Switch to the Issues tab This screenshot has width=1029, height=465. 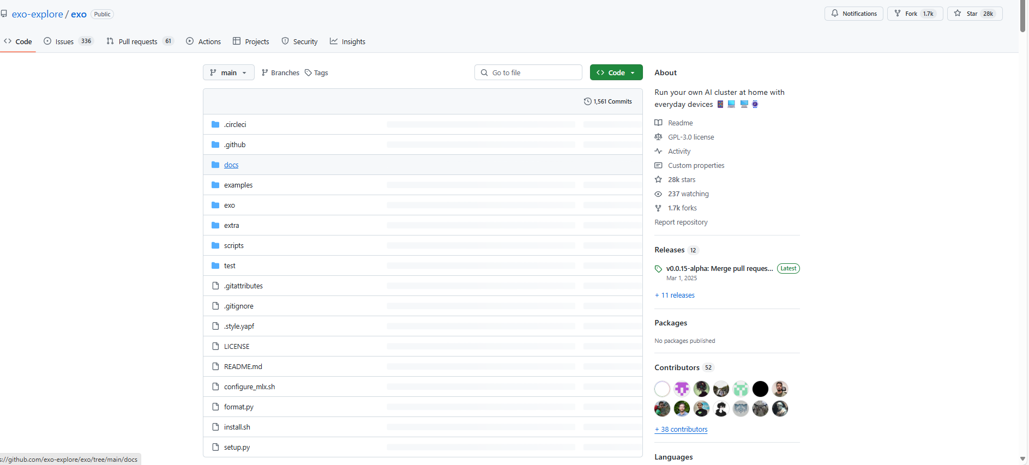pyautogui.click(x=69, y=41)
